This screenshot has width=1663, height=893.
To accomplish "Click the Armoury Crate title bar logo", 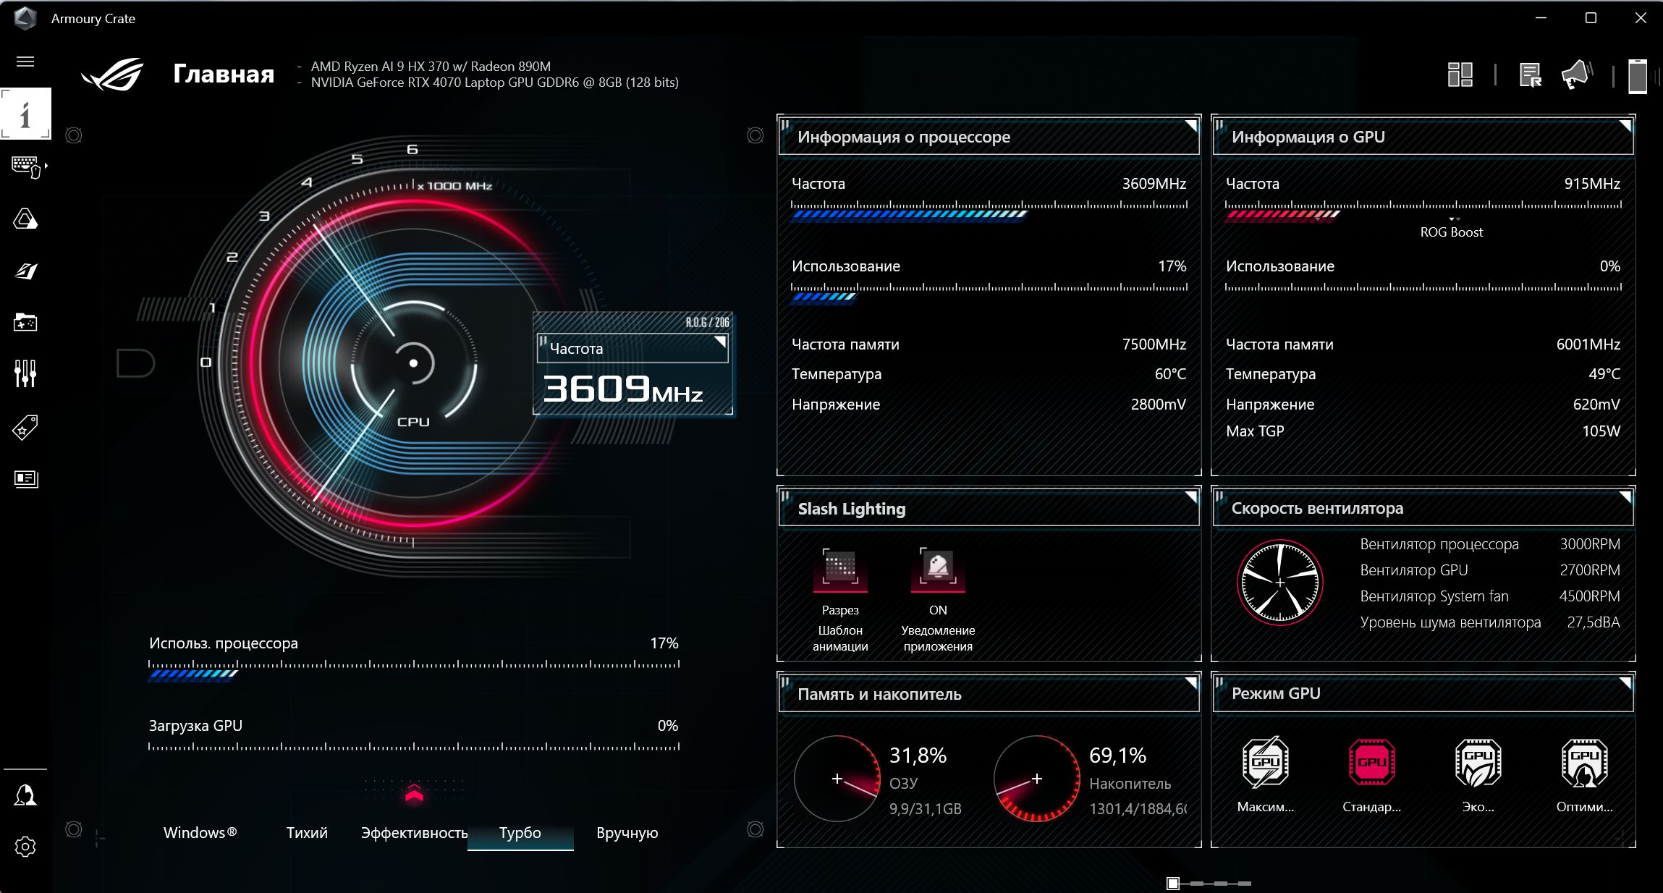I will click(25, 18).
